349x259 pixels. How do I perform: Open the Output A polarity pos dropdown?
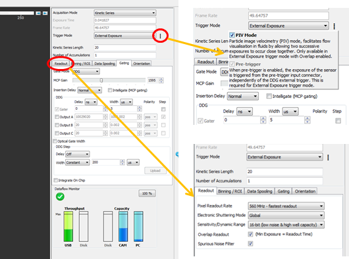pos(151,117)
